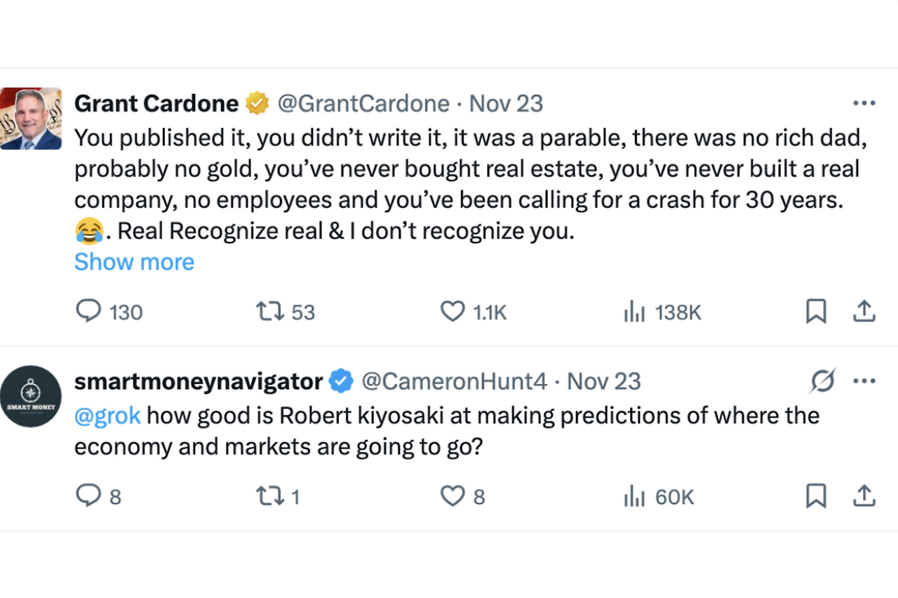Screen dimensions: 898x598
Task: Open more options on smartmoneynavigator's tweet
Action: [864, 382]
